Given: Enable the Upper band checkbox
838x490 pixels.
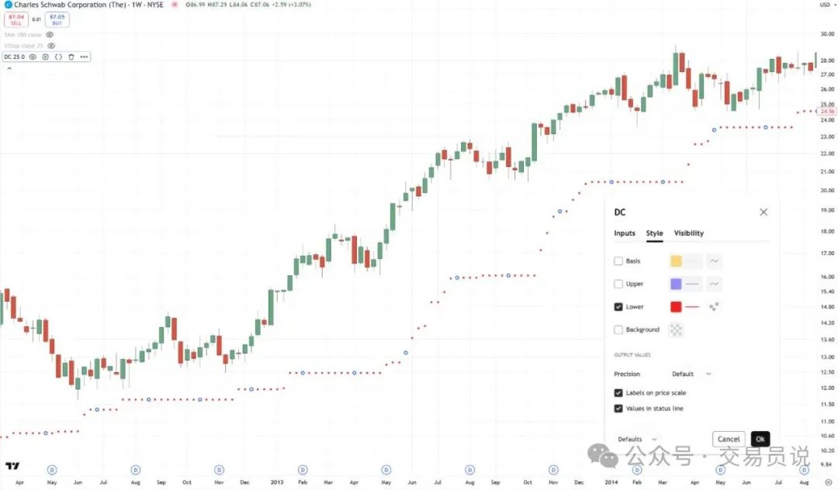Looking at the screenshot, I should [x=618, y=284].
